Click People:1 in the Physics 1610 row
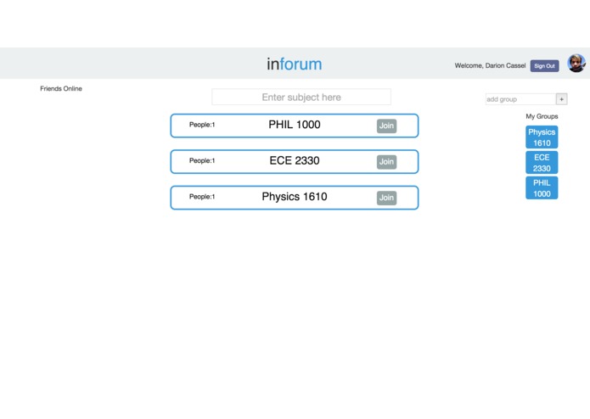 click(x=202, y=197)
